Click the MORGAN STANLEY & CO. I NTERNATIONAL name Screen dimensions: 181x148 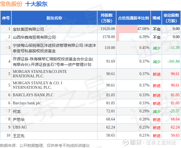point(38,85)
